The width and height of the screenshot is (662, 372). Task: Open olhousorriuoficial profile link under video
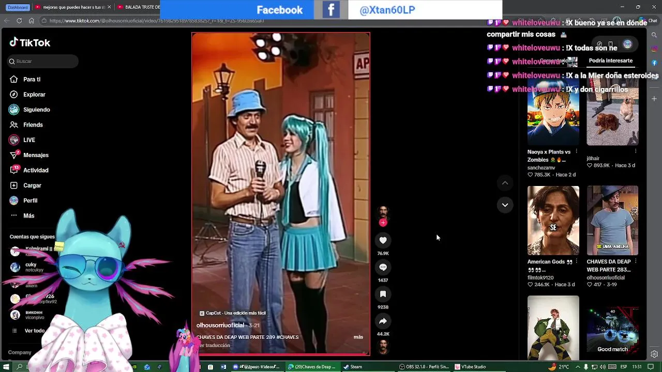tap(220, 325)
